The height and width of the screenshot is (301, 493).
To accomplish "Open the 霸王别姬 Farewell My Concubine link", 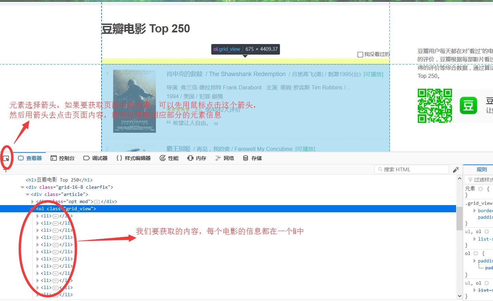I will (229, 149).
